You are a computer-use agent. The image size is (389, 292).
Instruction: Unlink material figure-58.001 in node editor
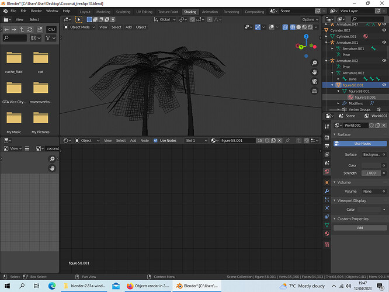coord(280,140)
